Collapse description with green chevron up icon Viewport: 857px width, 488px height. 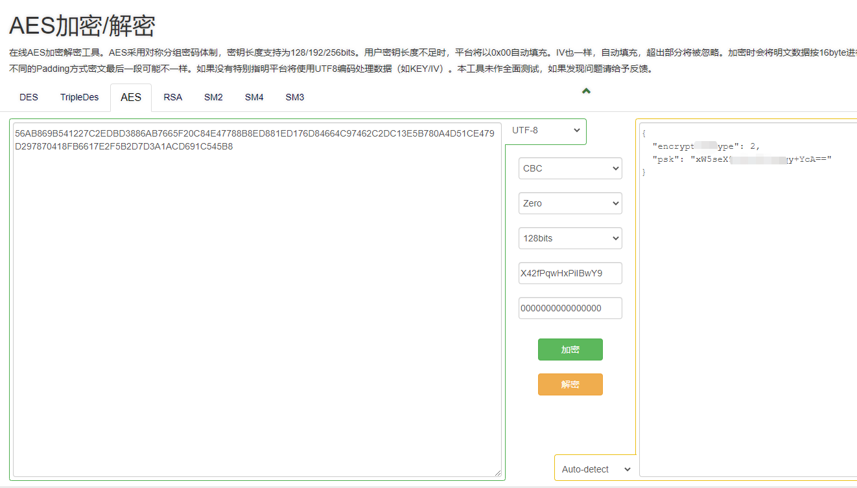586,91
